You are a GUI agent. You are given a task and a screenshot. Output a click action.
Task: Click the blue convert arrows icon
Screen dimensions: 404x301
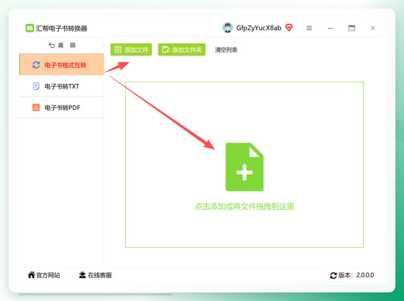tap(36, 65)
